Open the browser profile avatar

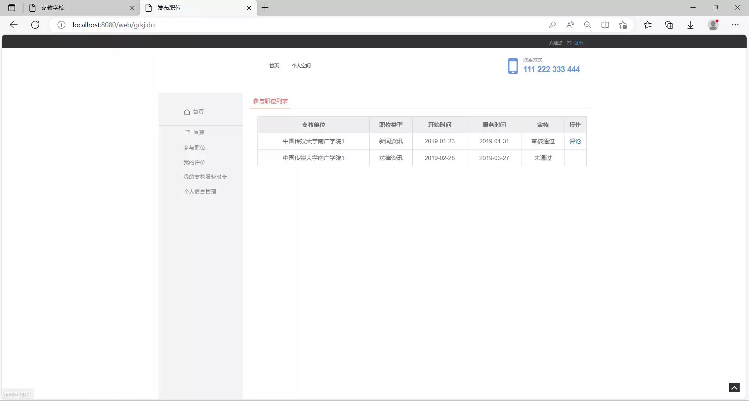pos(713,25)
